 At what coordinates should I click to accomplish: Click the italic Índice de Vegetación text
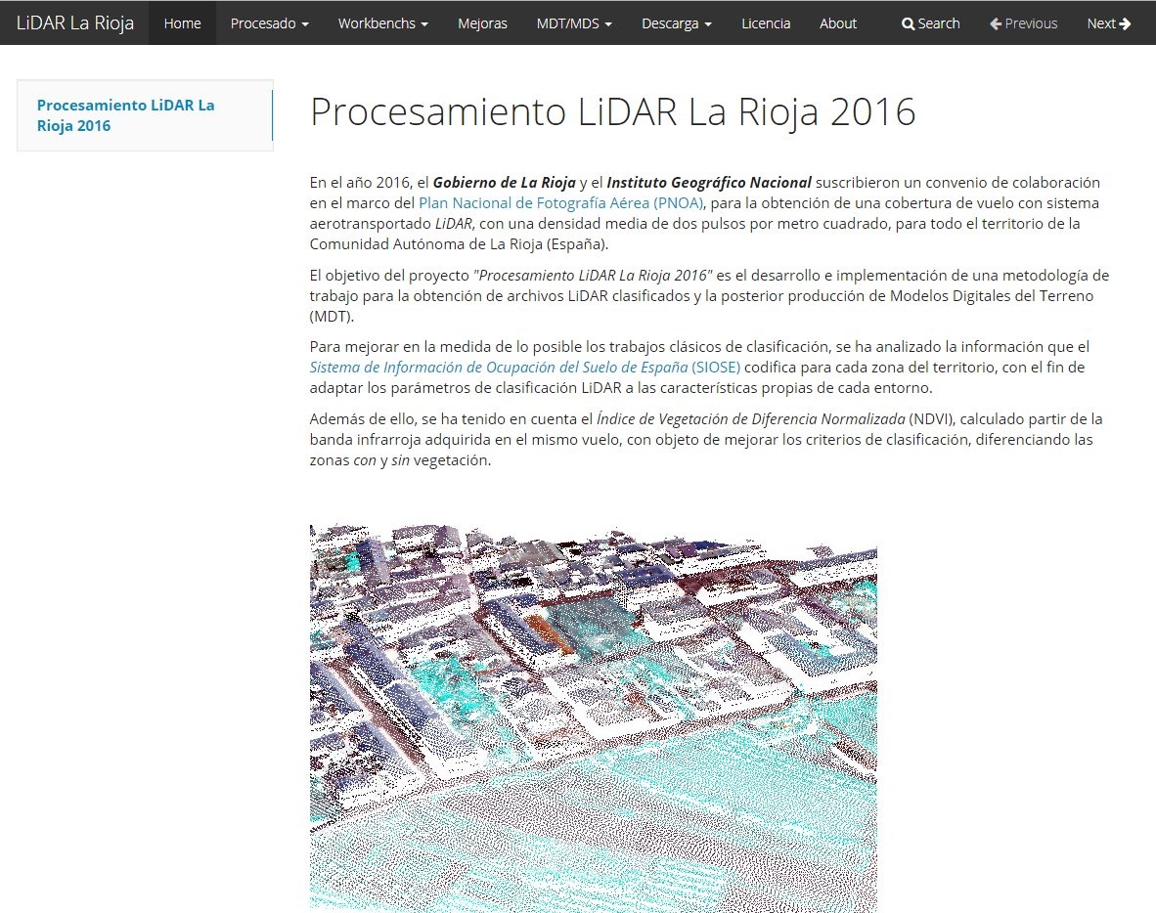click(x=750, y=419)
